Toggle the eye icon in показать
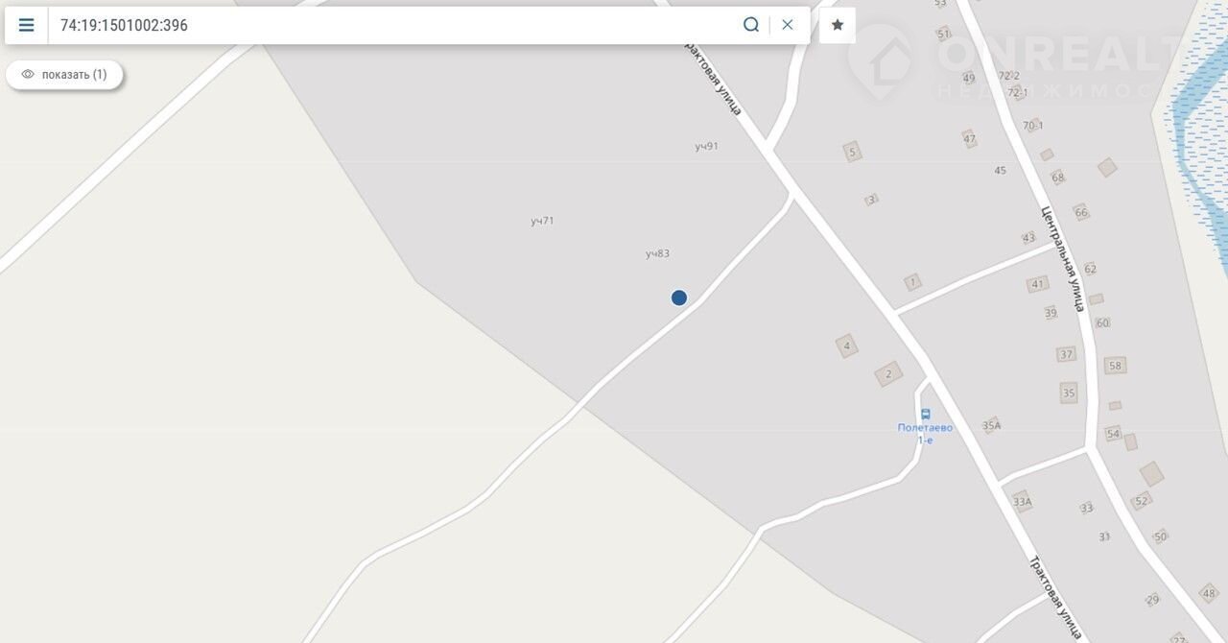The width and height of the screenshot is (1228, 643). (28, 74)
